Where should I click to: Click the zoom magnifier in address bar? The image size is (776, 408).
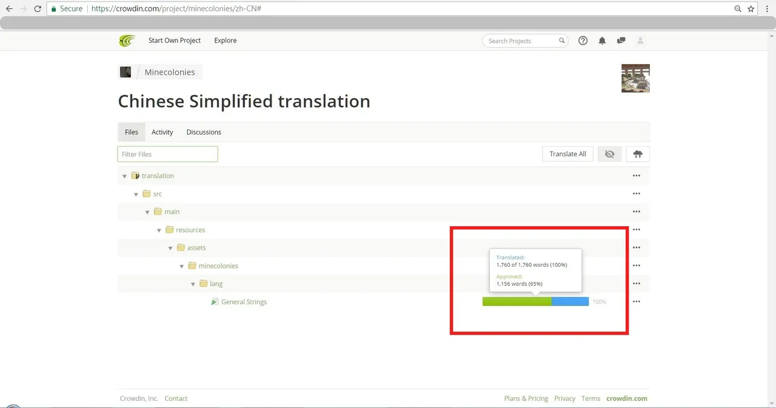(738, 9)
